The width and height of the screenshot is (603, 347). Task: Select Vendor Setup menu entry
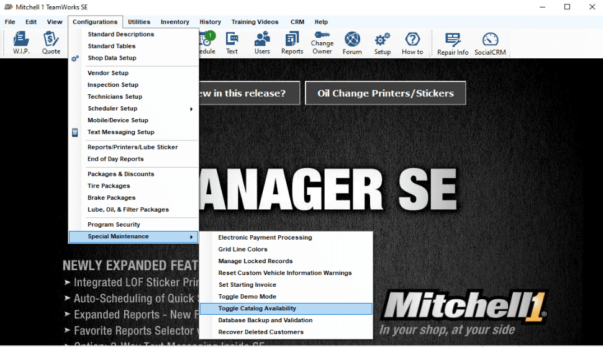(x=108, y=73)
